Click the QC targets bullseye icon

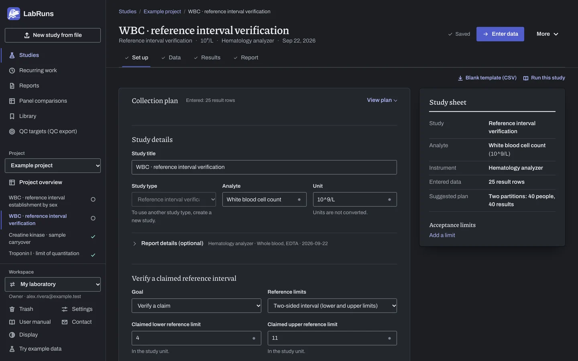[12, 132]
